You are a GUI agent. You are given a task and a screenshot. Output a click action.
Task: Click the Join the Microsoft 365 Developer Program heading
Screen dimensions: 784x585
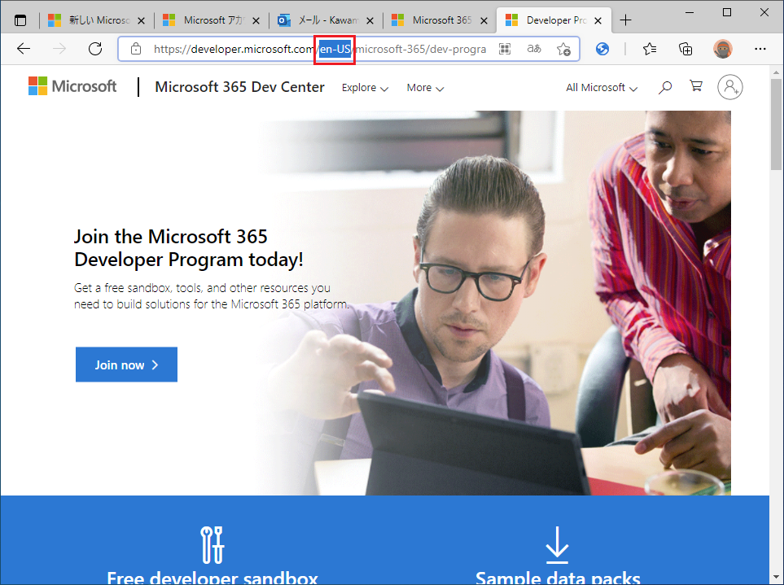coord(189,248)
